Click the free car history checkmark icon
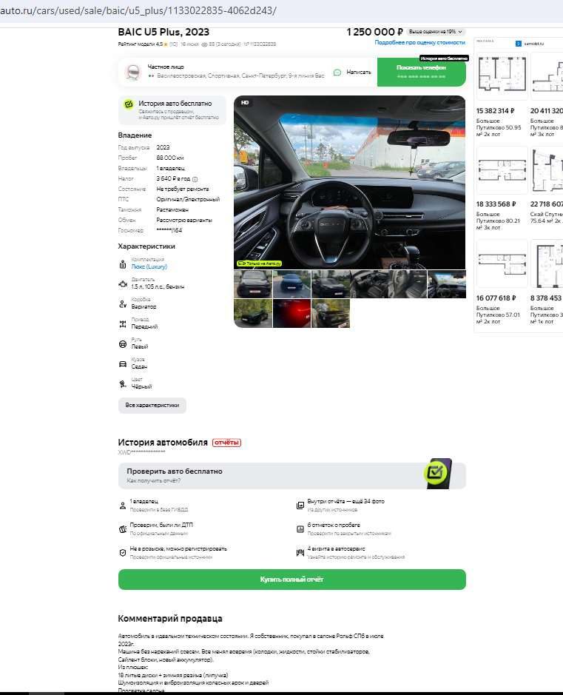 129,104
